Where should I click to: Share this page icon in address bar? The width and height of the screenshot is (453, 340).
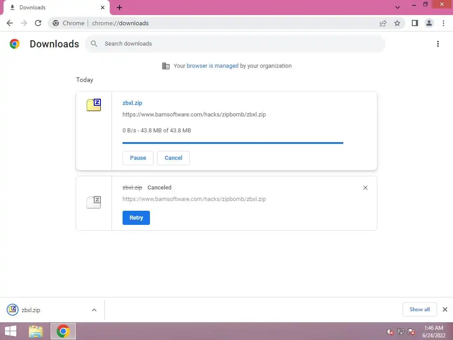(383, 23)
